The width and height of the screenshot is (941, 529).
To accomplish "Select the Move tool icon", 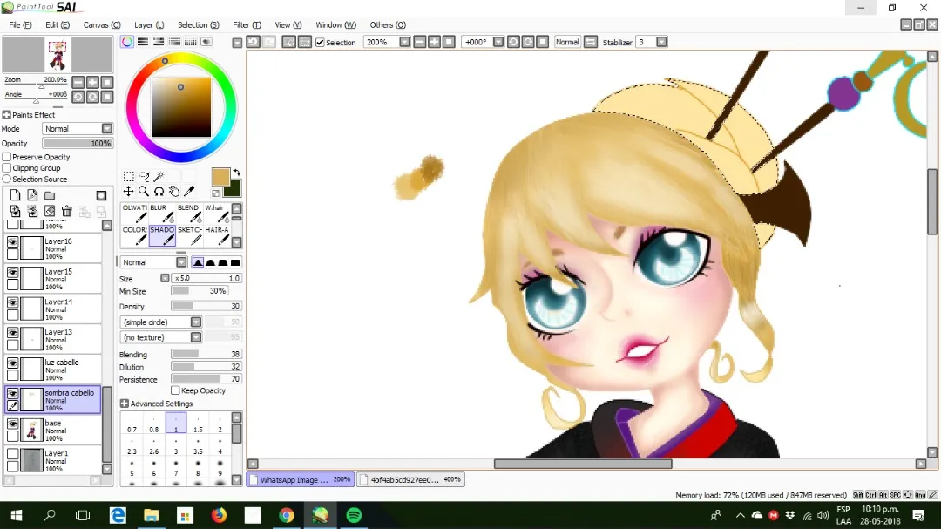I will click(x=128, y=191).
